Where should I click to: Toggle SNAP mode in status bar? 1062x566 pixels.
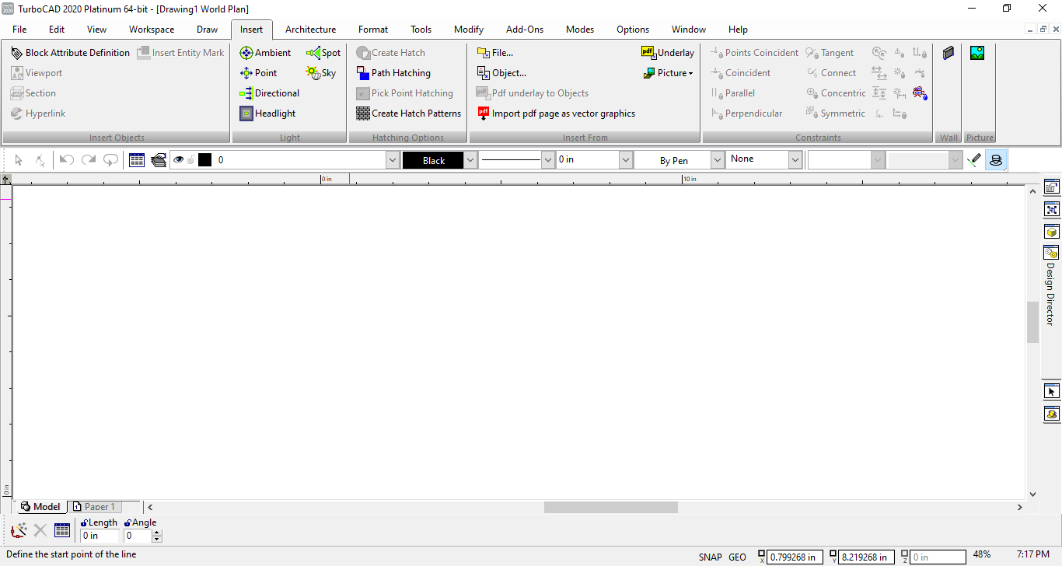pos(711,557)
